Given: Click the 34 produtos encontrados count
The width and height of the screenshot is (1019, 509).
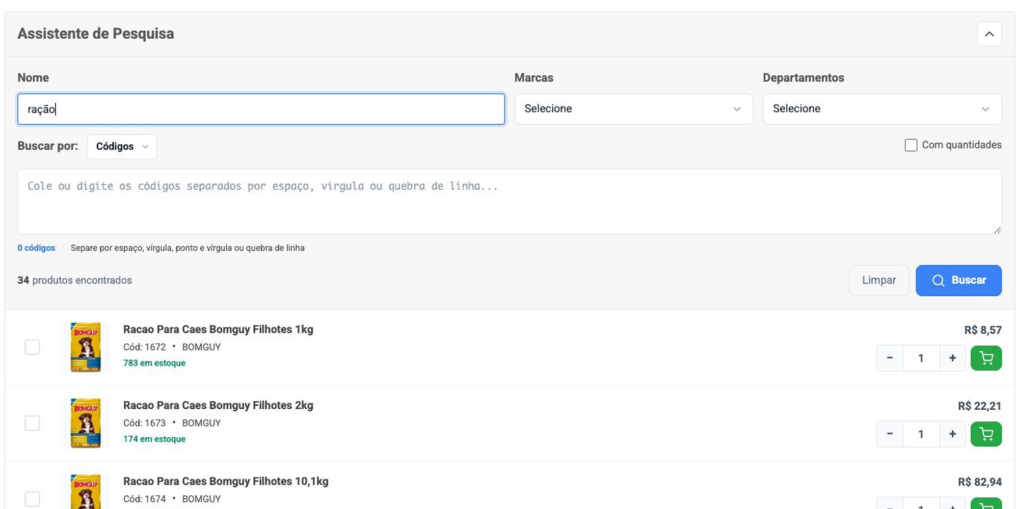Looking at the screenshot, I should [74, 280].
